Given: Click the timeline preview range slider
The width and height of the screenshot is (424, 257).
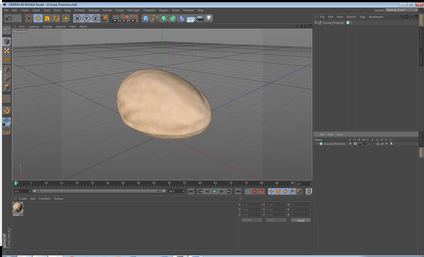Looking at the screenshot, I should [x=99, y=191].
